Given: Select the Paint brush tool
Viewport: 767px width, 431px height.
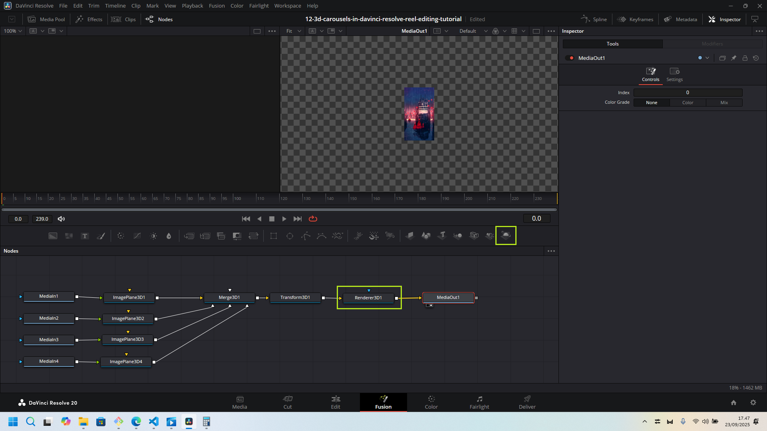Looking at the screenshot, I should pos(101,236).
